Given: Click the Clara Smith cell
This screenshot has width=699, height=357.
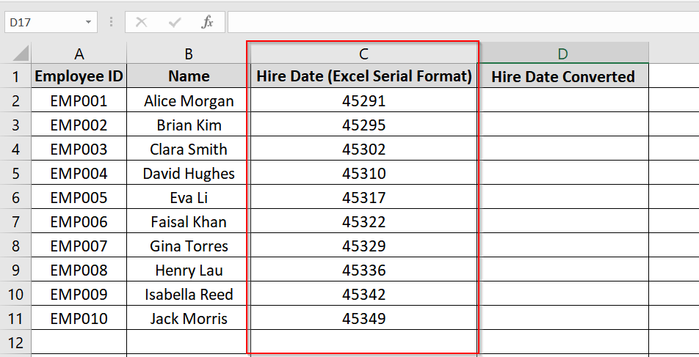Looking at the screenshot, I should (x=189, y=148).
